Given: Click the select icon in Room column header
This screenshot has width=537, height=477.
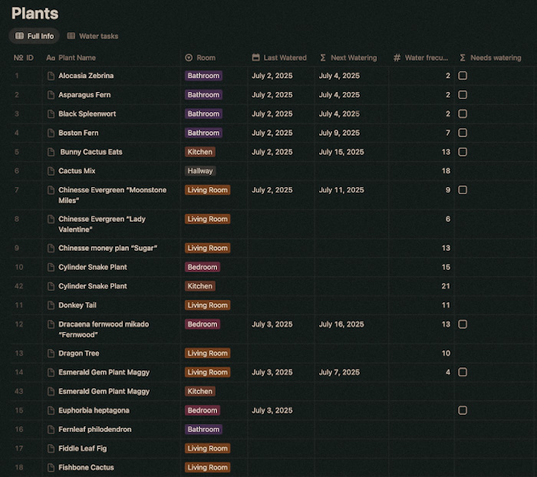Looking at the screenshot, I should point(189,58).
